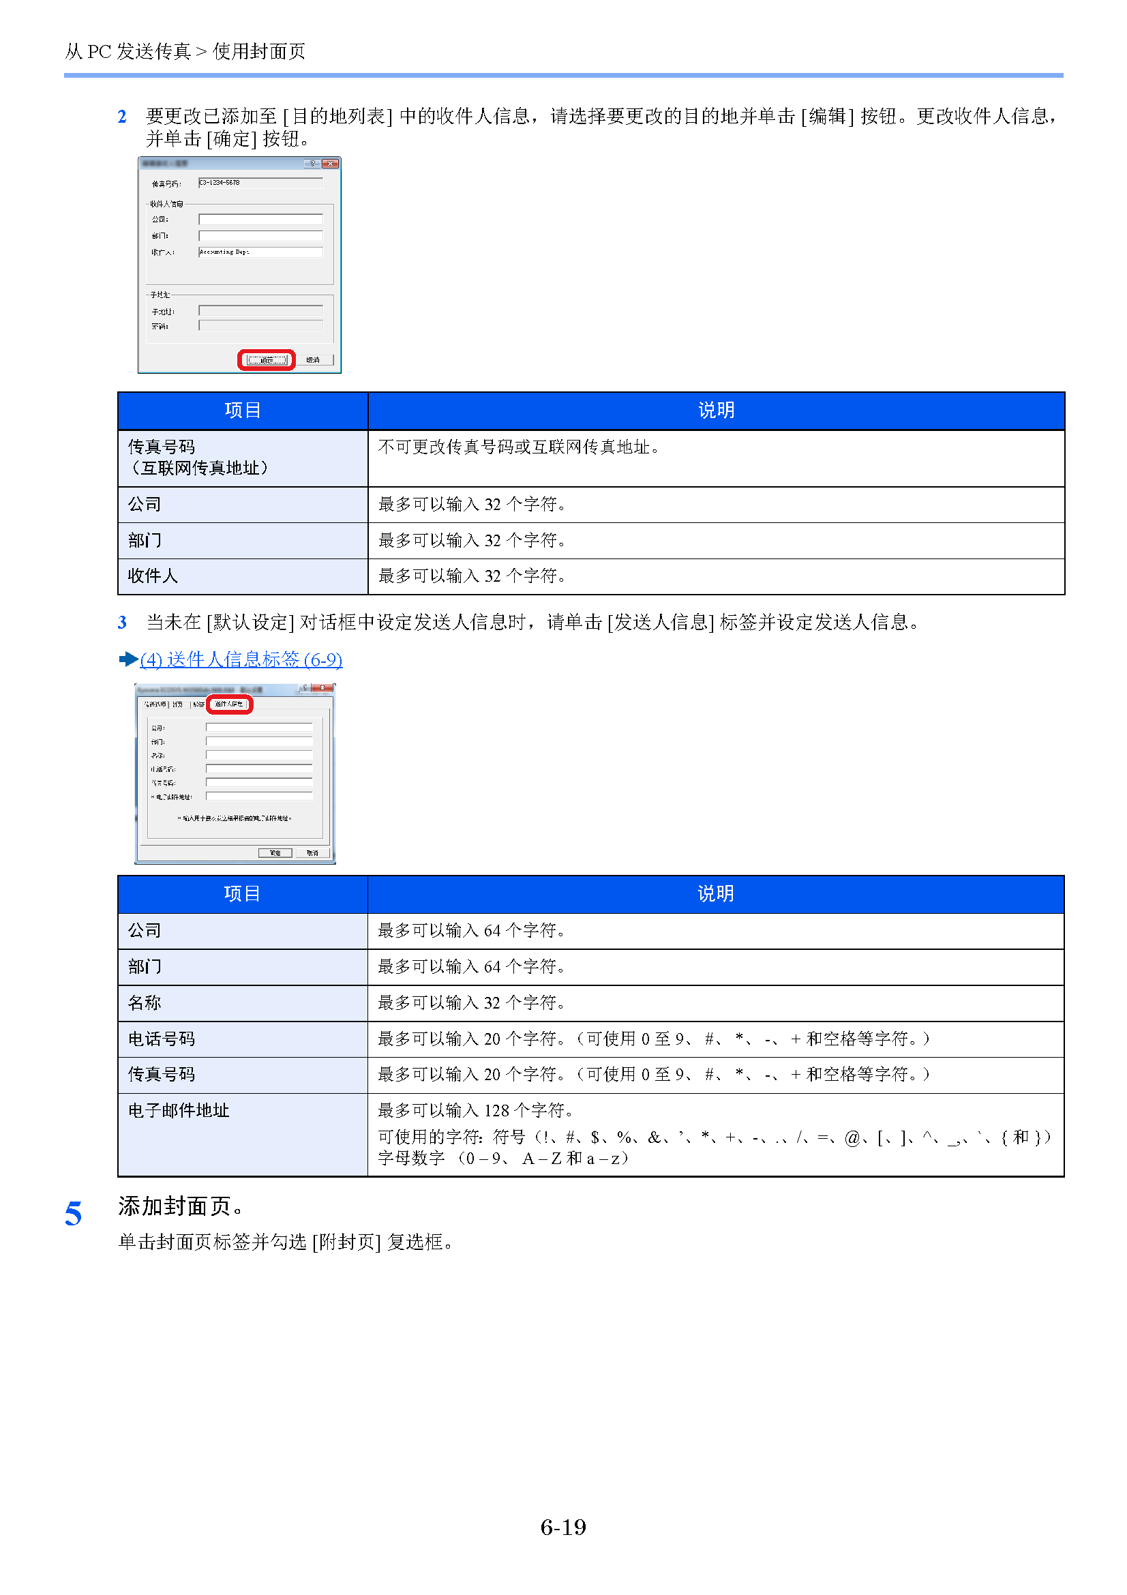Click the greyed 密码 input field
Image resolution: width=1127 pixels, height=1595 pixels.
click(x=260, y=325)
